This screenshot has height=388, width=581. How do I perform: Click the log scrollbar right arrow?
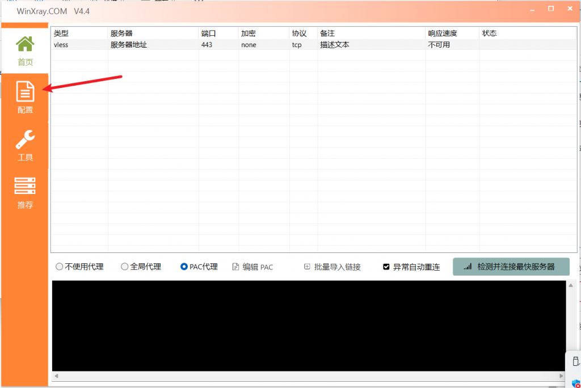click(x=561, y=376)
